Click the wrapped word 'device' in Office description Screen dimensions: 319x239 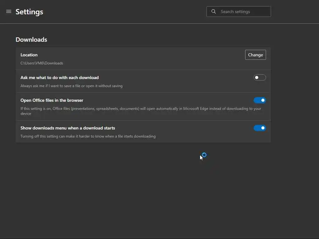26,114
